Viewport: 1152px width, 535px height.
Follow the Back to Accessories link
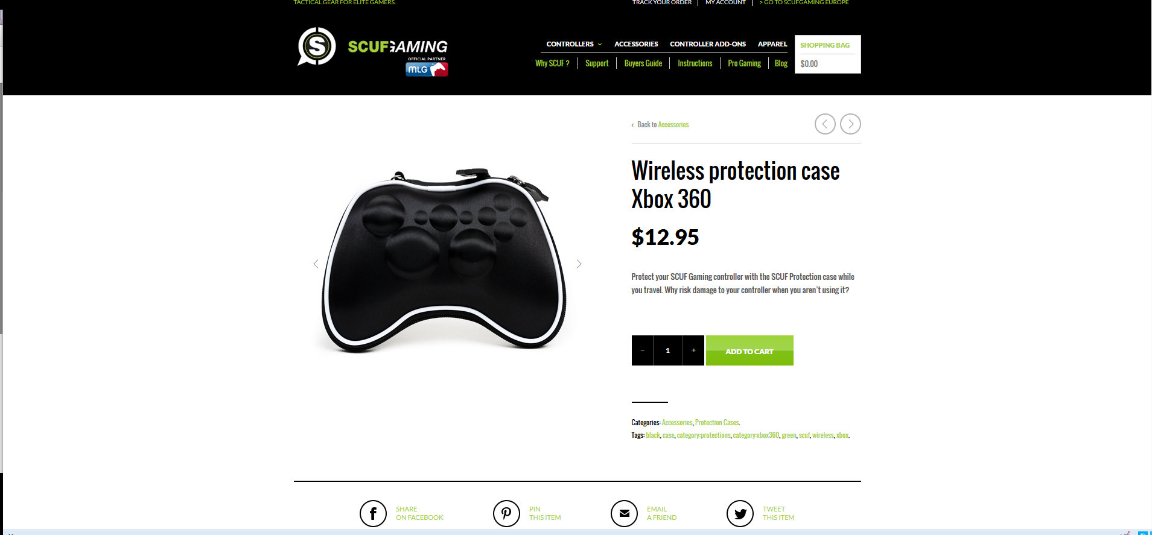tap(663, 125)
